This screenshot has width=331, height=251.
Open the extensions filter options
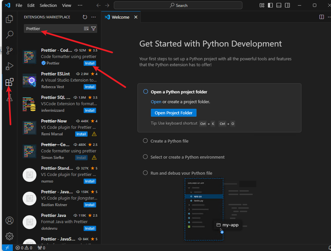[x=93, y=29]
